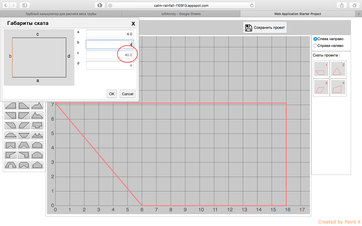Screen dimensions: 362x226
Task: Open project slope thumbnail 1
Action: [321, 69]
